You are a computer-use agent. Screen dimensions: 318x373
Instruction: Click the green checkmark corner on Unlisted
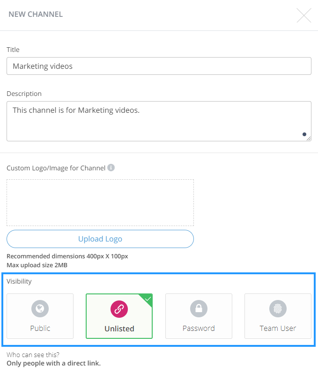pos(148,299)
